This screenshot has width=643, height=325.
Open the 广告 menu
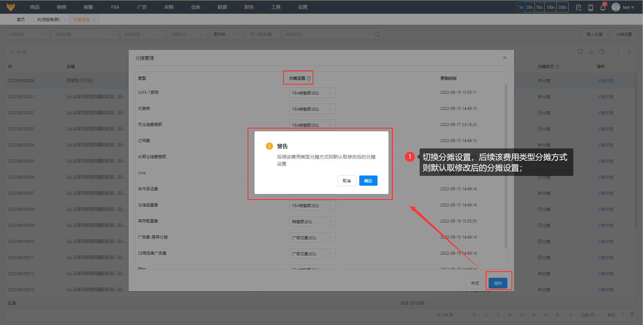tap(142, 7)
